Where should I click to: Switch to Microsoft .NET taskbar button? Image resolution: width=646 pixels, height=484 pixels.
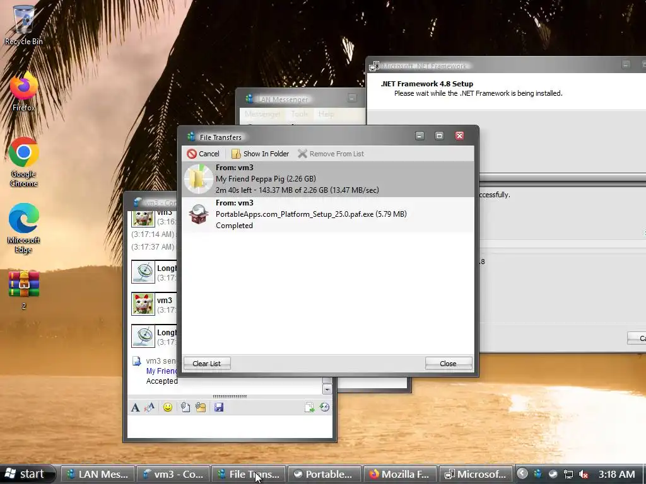476,474
